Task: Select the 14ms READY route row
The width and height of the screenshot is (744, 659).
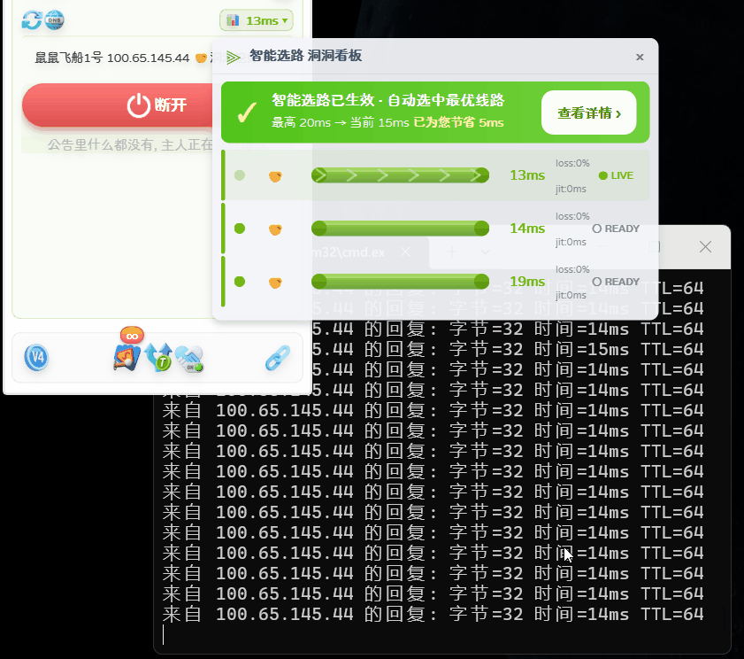Action: pos(435,229)
